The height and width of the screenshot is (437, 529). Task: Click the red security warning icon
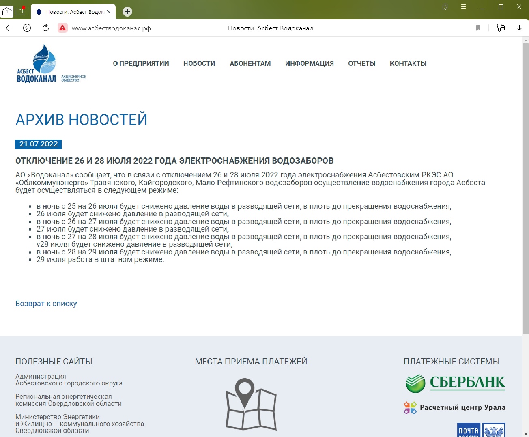(62, 28)
